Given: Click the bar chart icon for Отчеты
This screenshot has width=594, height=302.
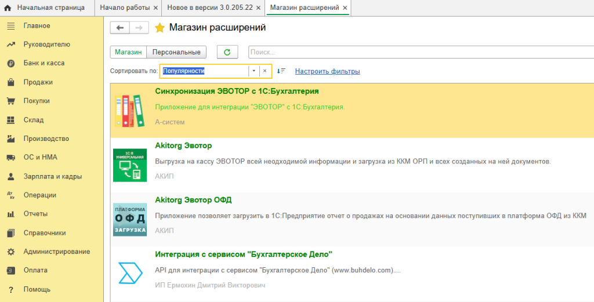Looking at the screenshot, I should tap(10, 214).
